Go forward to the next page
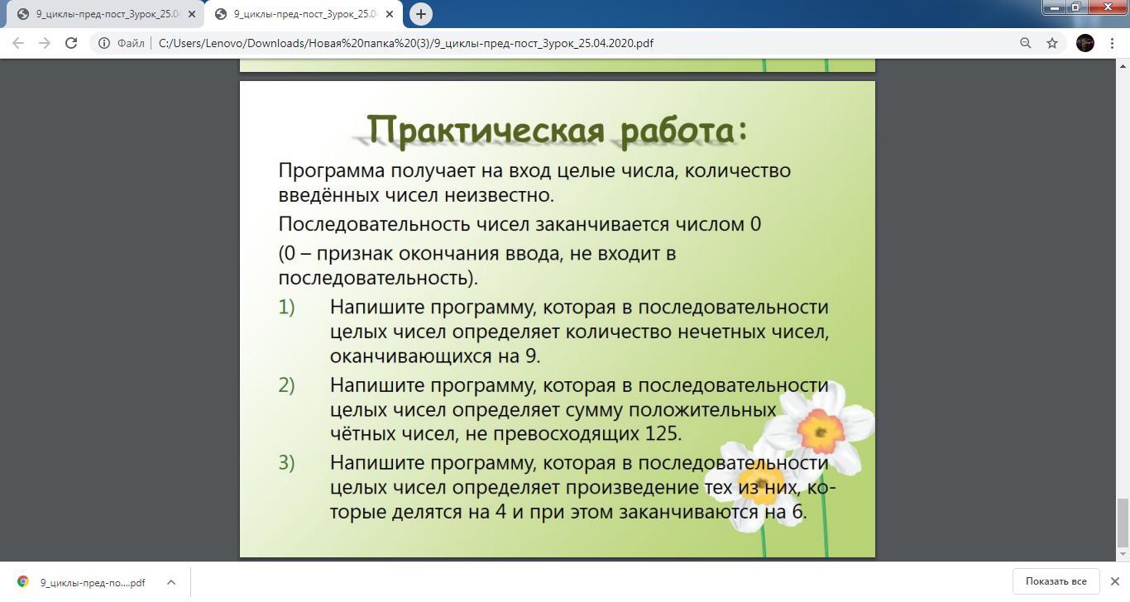The image size is (1130, 602). pyautogui.click(x=45, y=43)
